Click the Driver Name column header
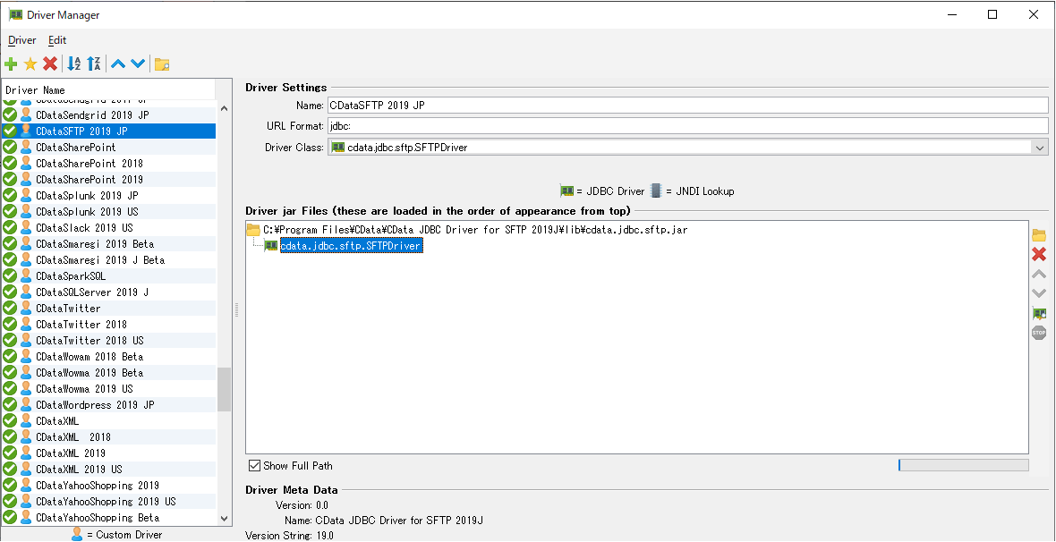Viewport: 1056px width, 542px height. 109,89
